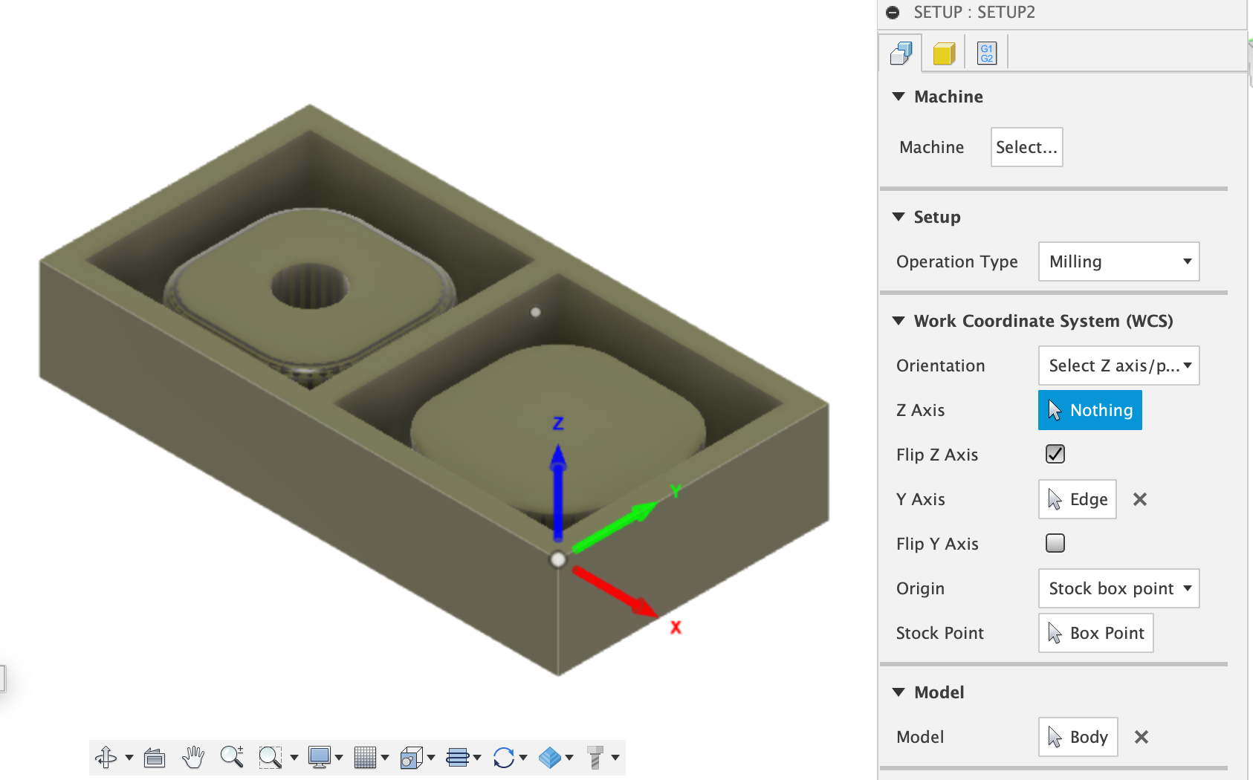Switch to the Setup tab icon
This screenshot has height=780, width=1253.
[901, 53]
